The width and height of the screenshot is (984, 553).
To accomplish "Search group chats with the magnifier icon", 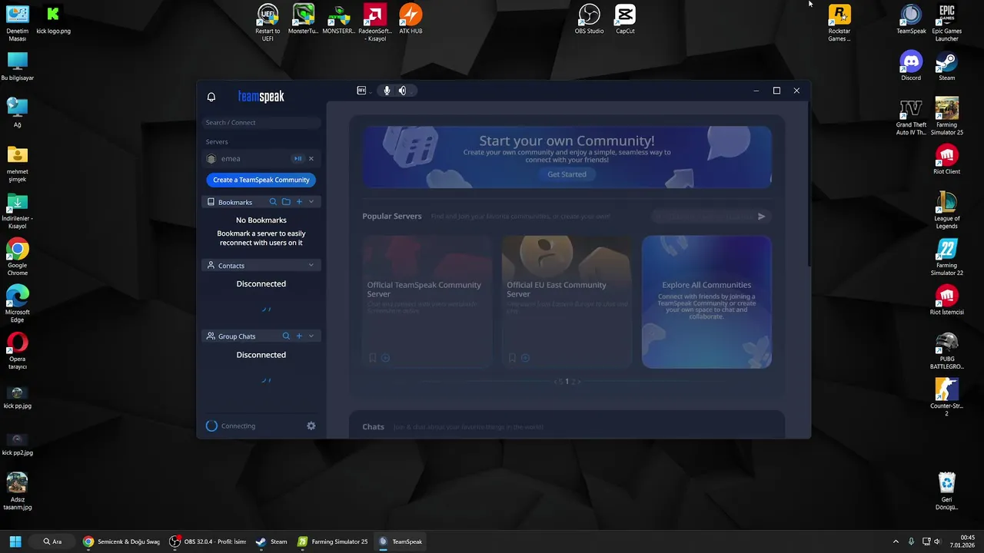I will point(286,336).
